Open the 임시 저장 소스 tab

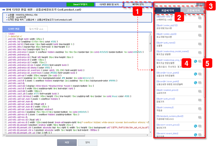[36, 29]
